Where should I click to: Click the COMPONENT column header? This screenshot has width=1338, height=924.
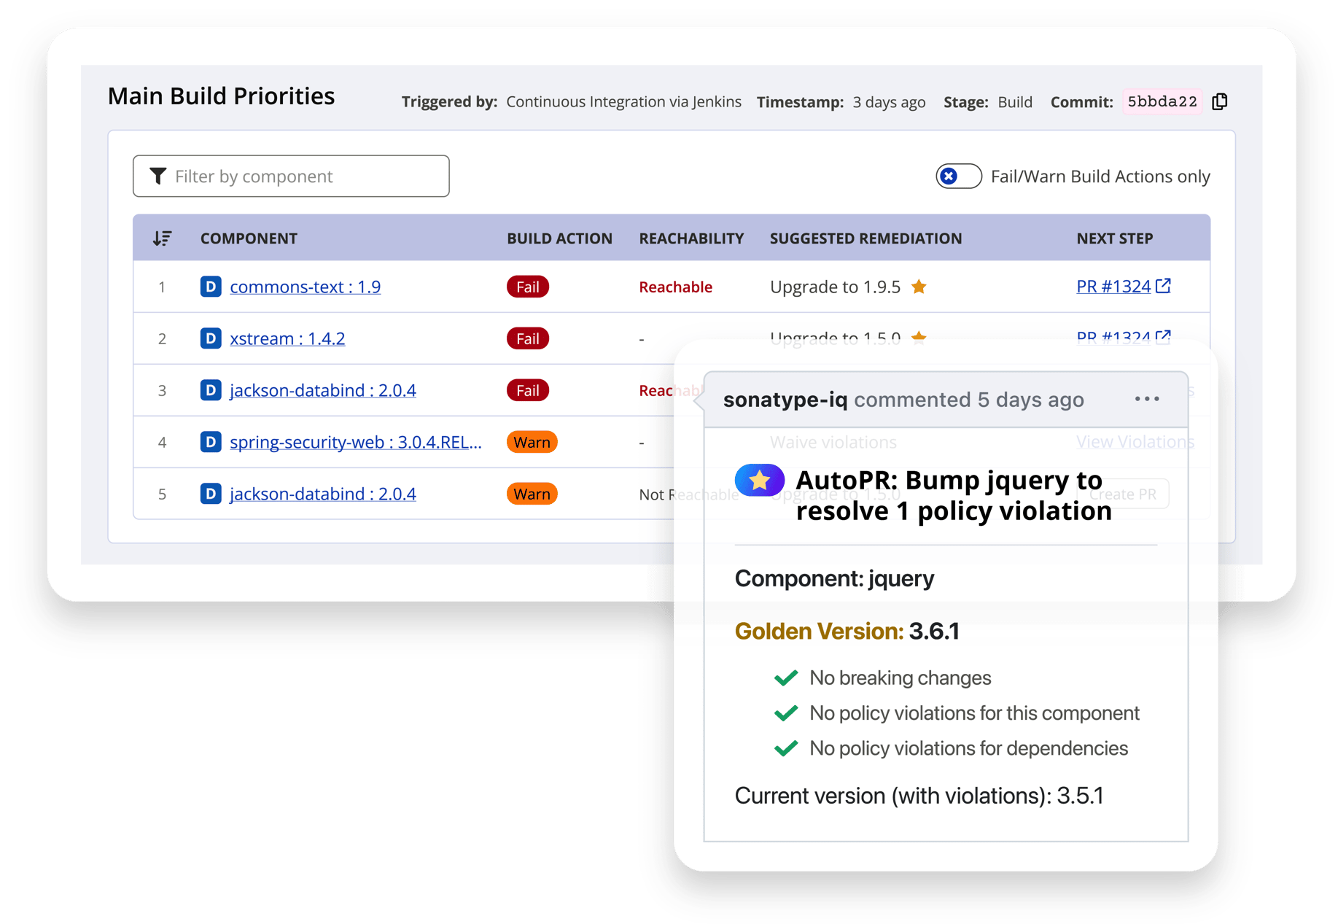[x=249, y=238]
